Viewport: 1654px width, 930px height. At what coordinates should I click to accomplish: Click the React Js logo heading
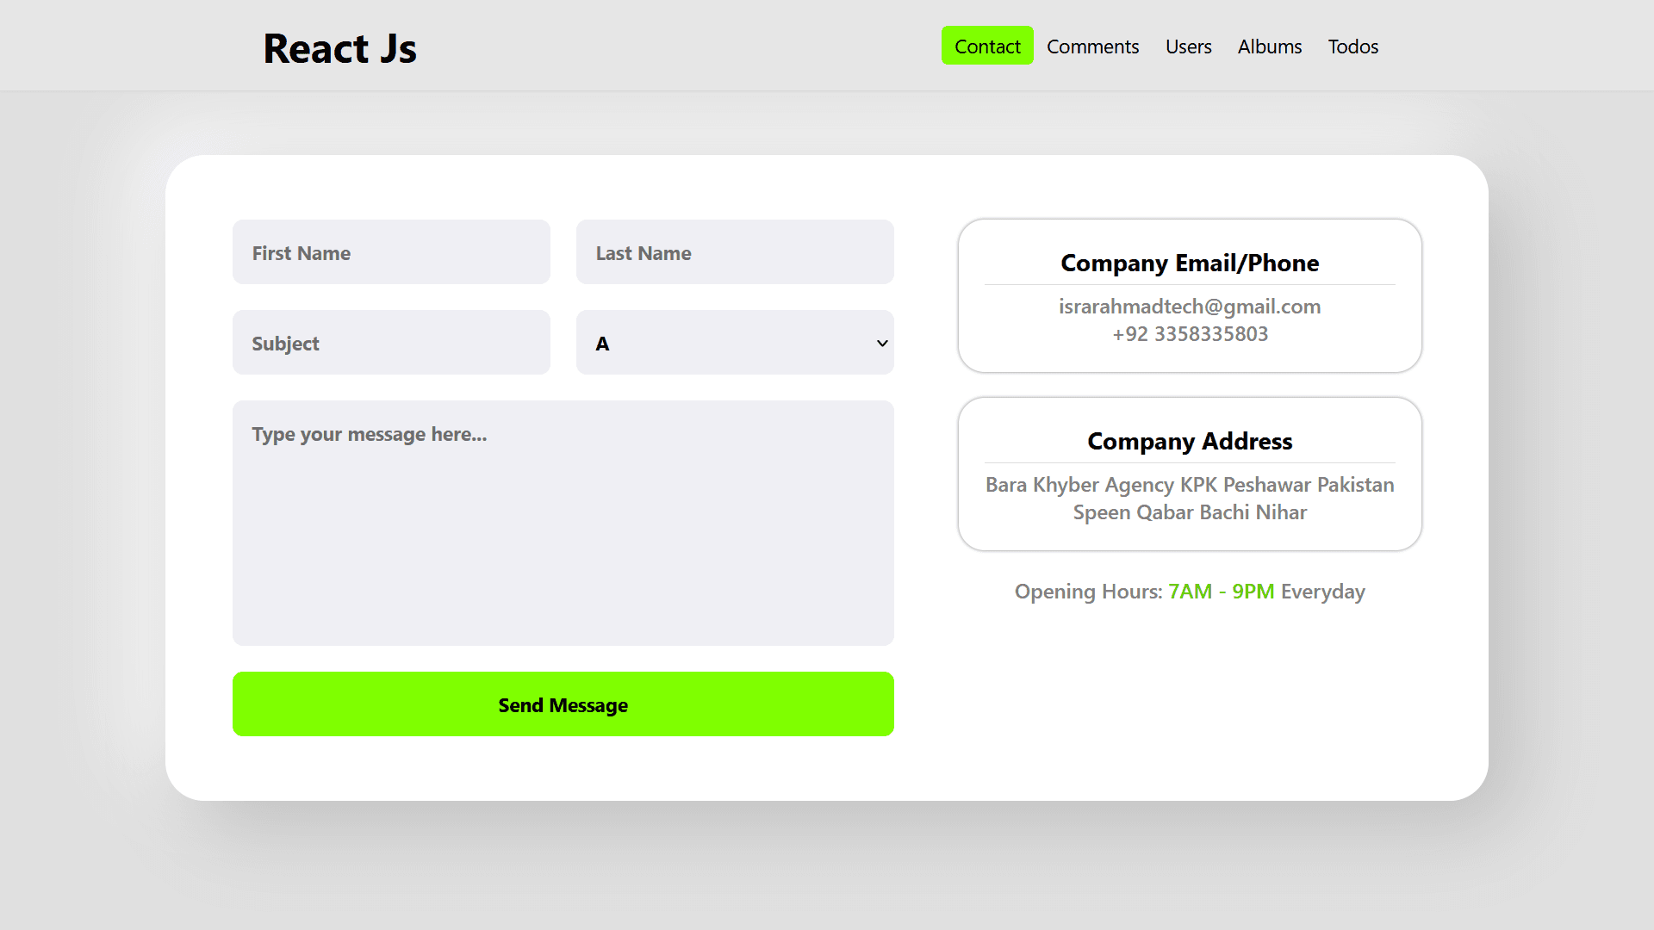coord(339,48)
